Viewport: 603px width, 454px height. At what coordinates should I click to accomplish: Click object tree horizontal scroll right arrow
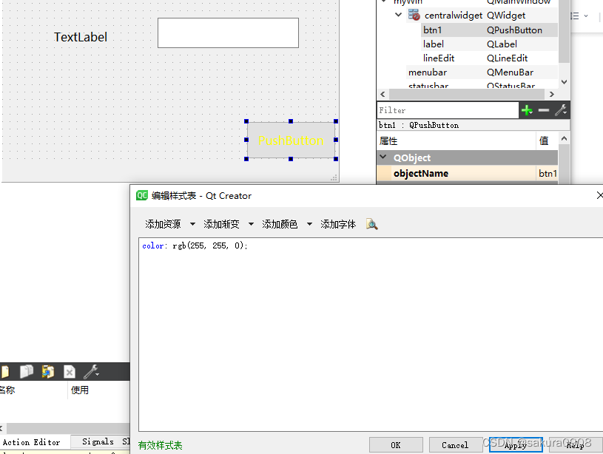point(551,94)
